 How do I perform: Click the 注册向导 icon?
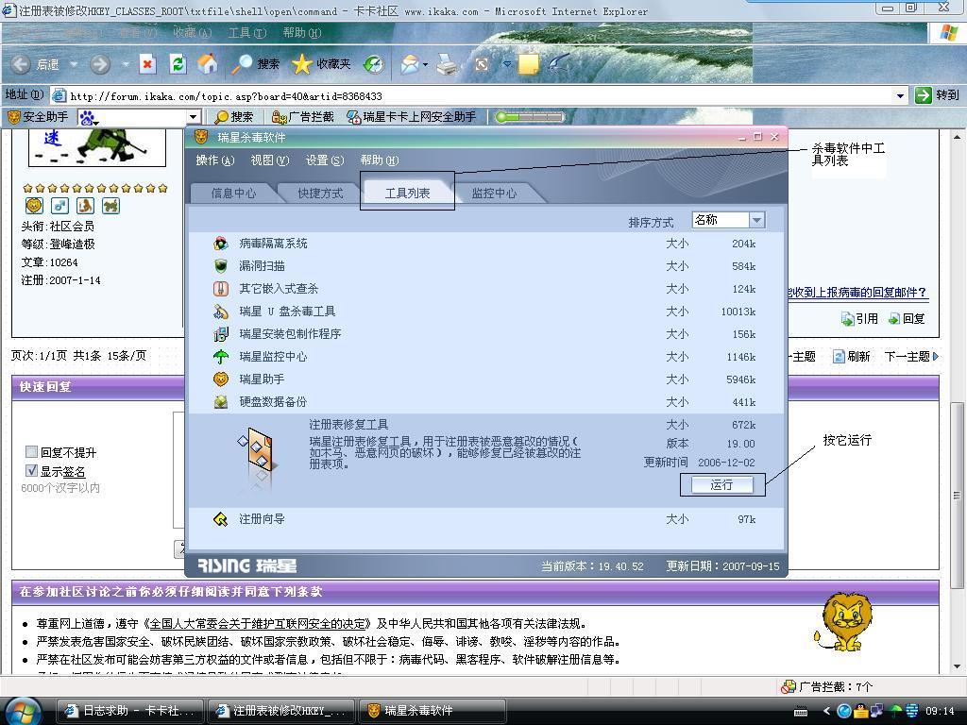pyautogui.click(x=221, y=519)
